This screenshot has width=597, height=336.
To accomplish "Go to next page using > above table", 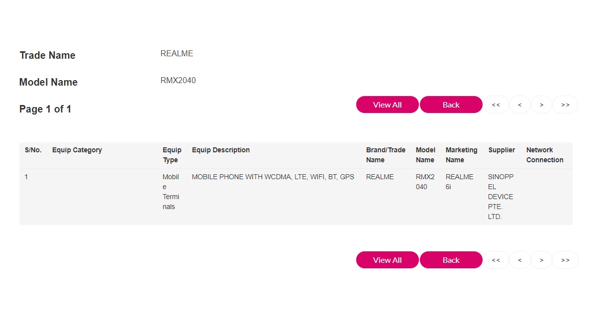I will pos(541,105).
